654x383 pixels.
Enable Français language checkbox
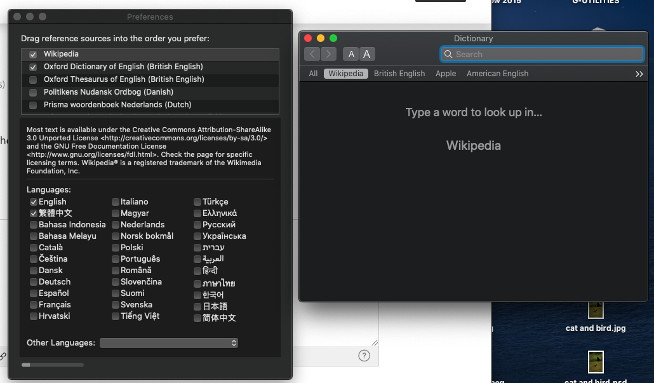coord(34,305)
